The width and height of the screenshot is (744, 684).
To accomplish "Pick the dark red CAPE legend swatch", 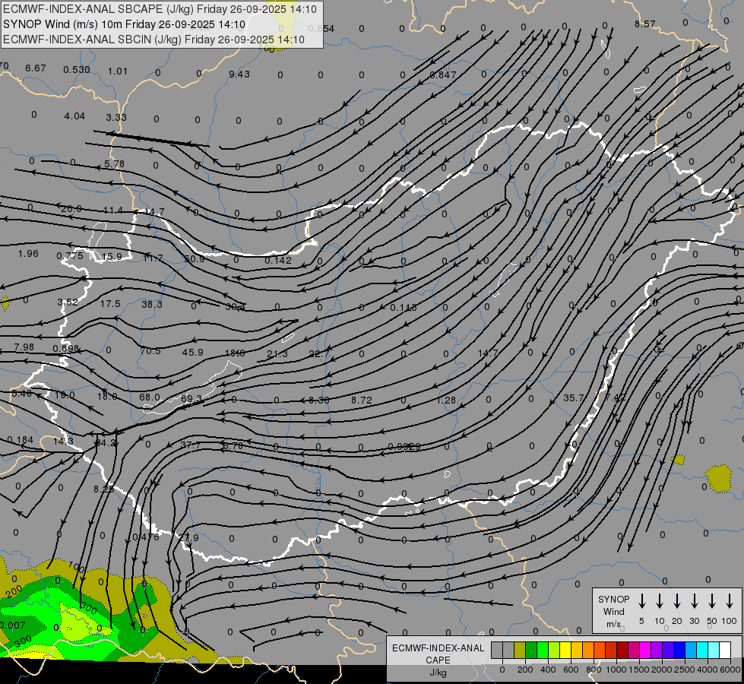I will click(622, 651).
